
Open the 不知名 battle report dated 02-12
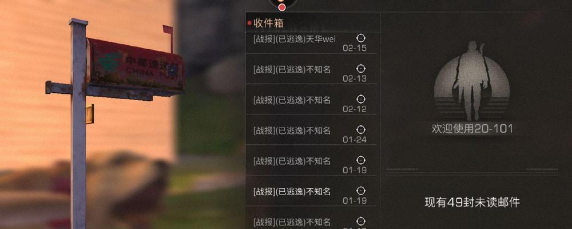tap(311, 100)
